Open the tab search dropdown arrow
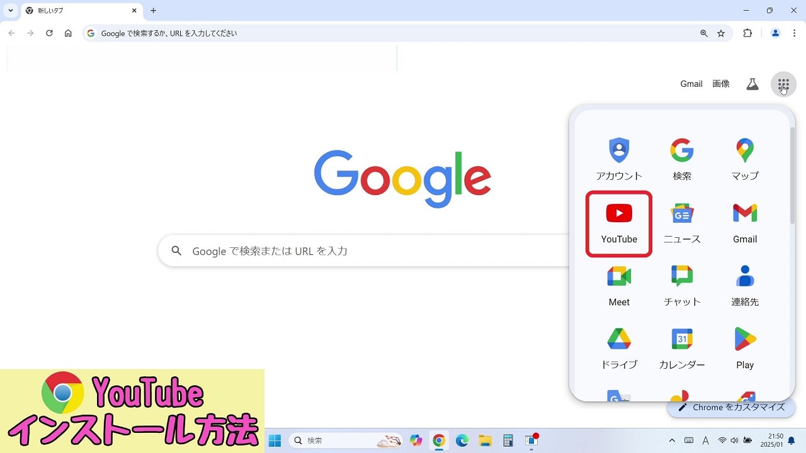Image resolution: width=806 pixels, height=453 pixels. coord(10,11)
